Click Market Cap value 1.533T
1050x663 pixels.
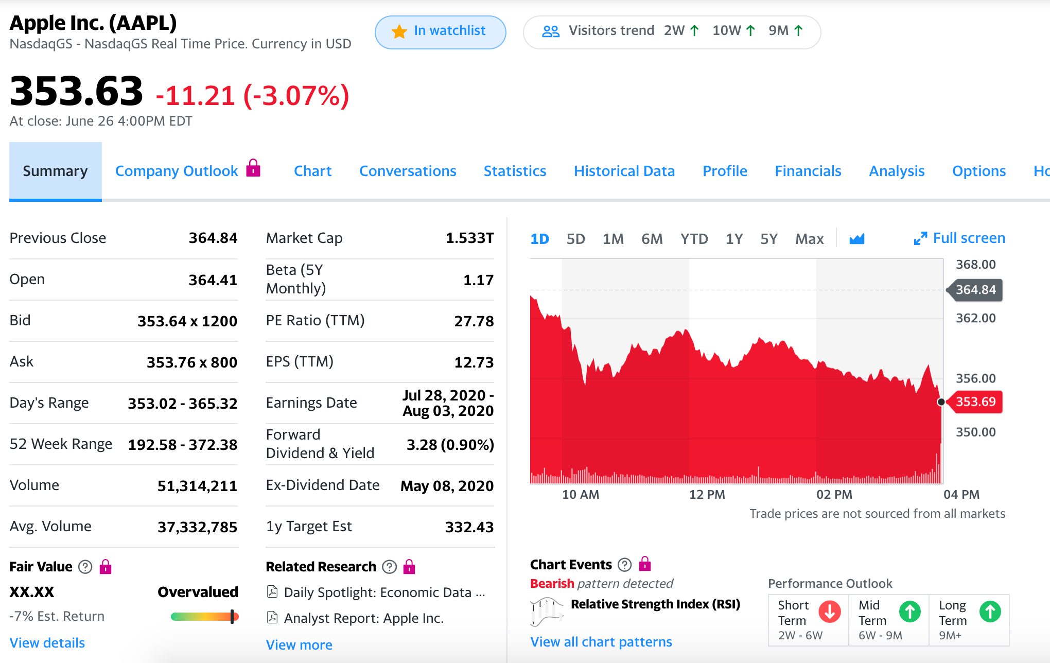(x=469, y=238)
